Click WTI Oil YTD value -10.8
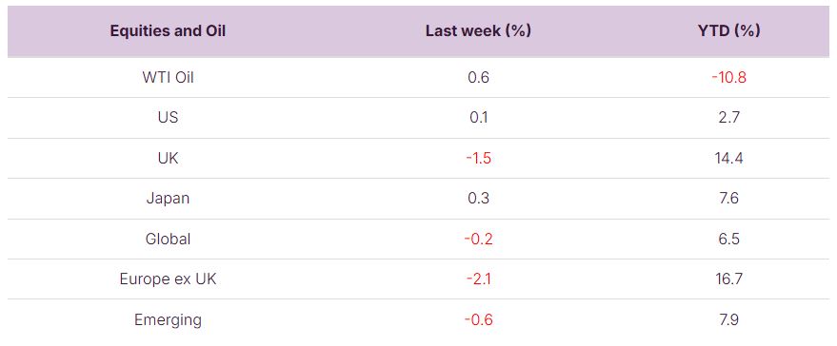 728,77
